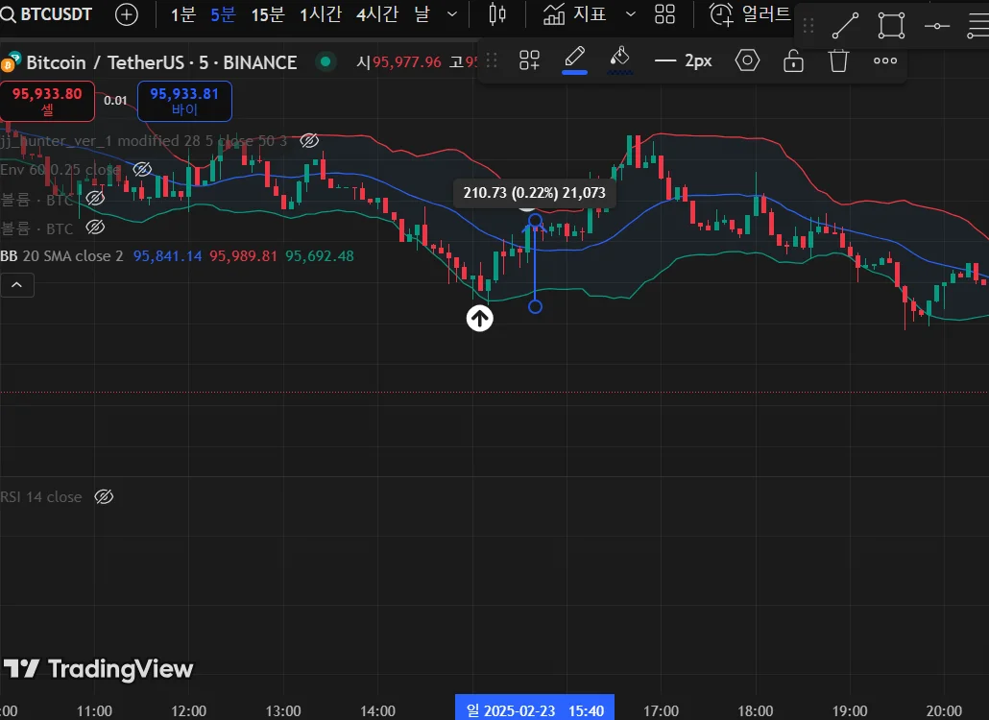Switch to the 4시간 timeframe

pos(377,13)
